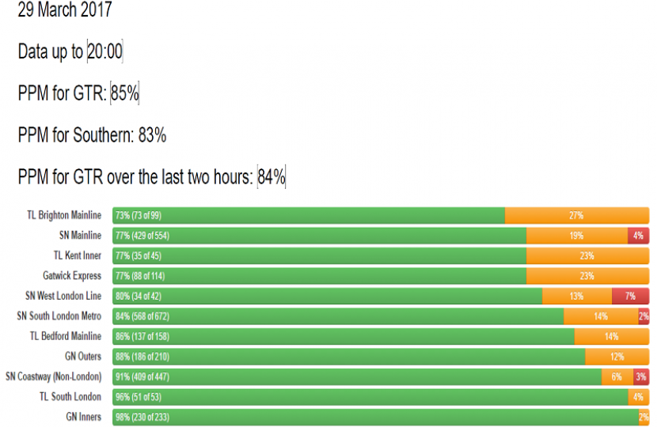Click the green 84% SN South London Metro bar

337,316
